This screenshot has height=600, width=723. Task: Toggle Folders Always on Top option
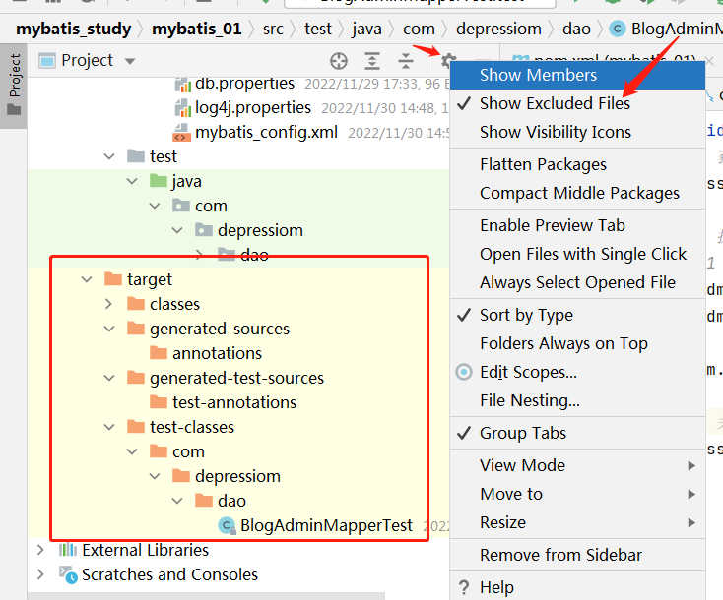click(578, 344)
